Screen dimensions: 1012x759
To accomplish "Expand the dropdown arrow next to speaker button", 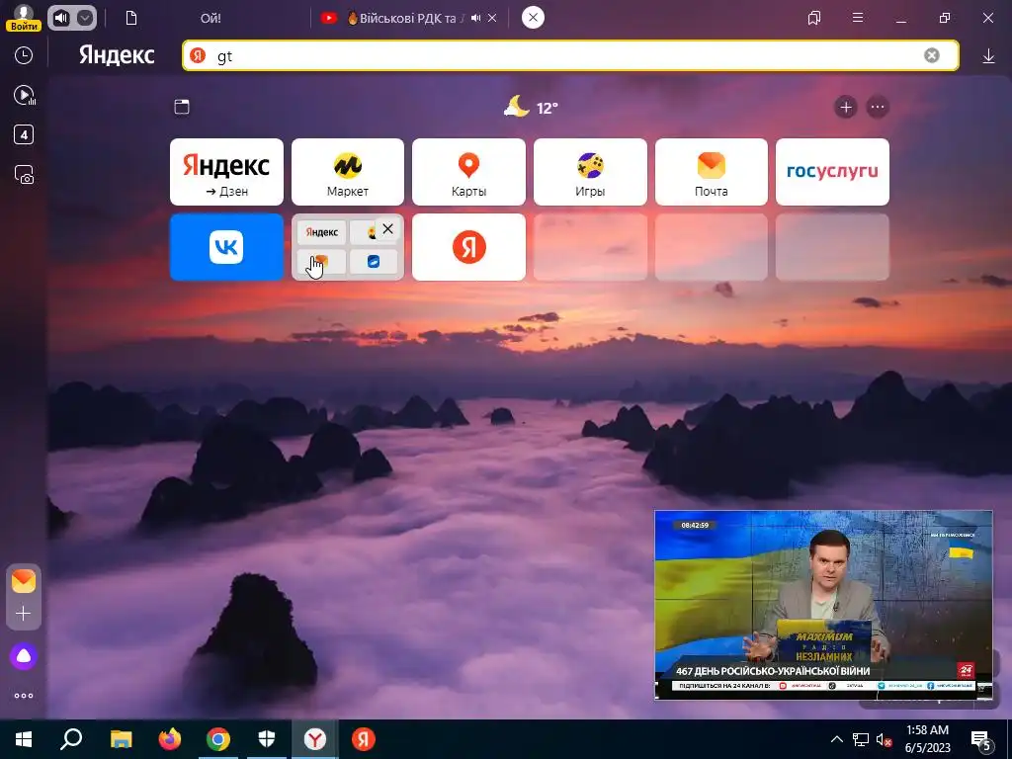I will coord(85,18).
